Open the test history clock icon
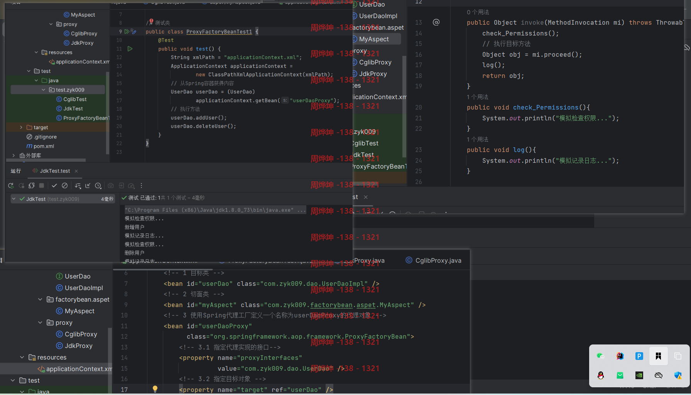Screen dimensions: 691x395 tap(98, 186)
